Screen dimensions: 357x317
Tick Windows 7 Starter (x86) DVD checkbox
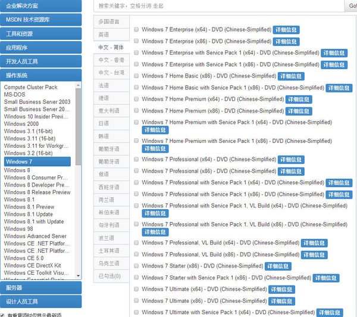pyautogui.click(x=137, y=266)
